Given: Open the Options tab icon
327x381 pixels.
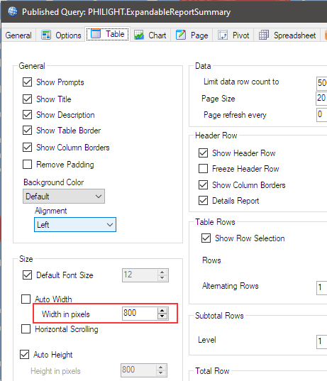Looking at the screenshot, I should point(46,35).
